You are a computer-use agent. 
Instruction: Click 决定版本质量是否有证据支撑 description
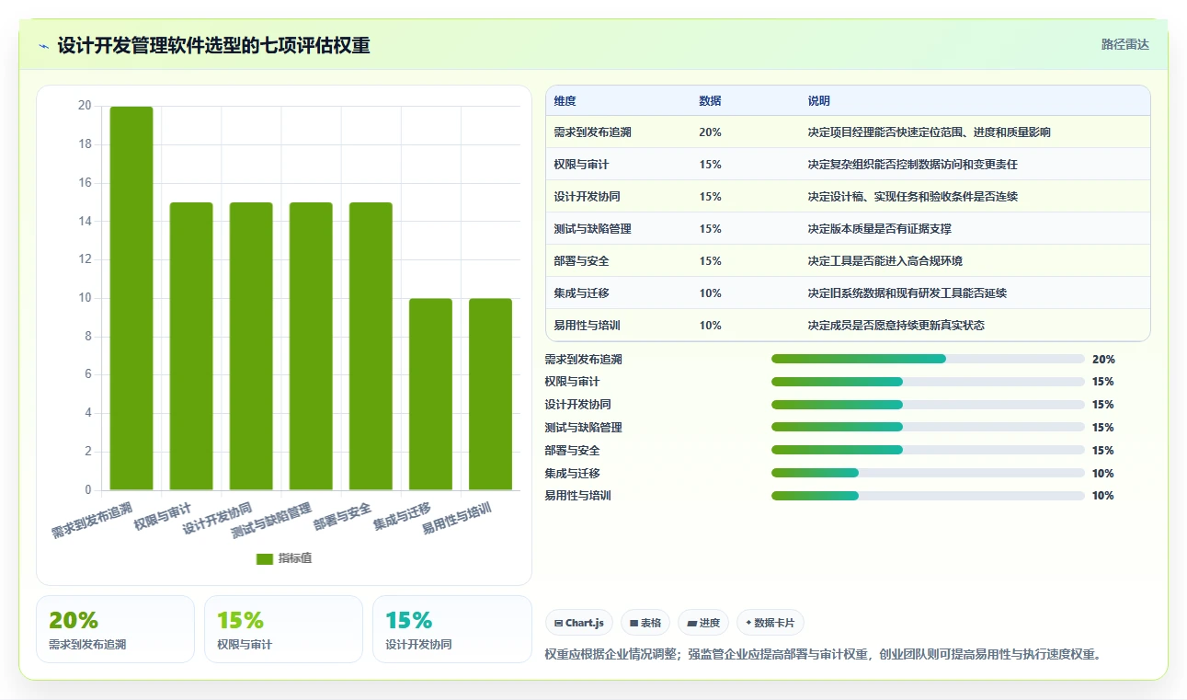pos(879,229)
